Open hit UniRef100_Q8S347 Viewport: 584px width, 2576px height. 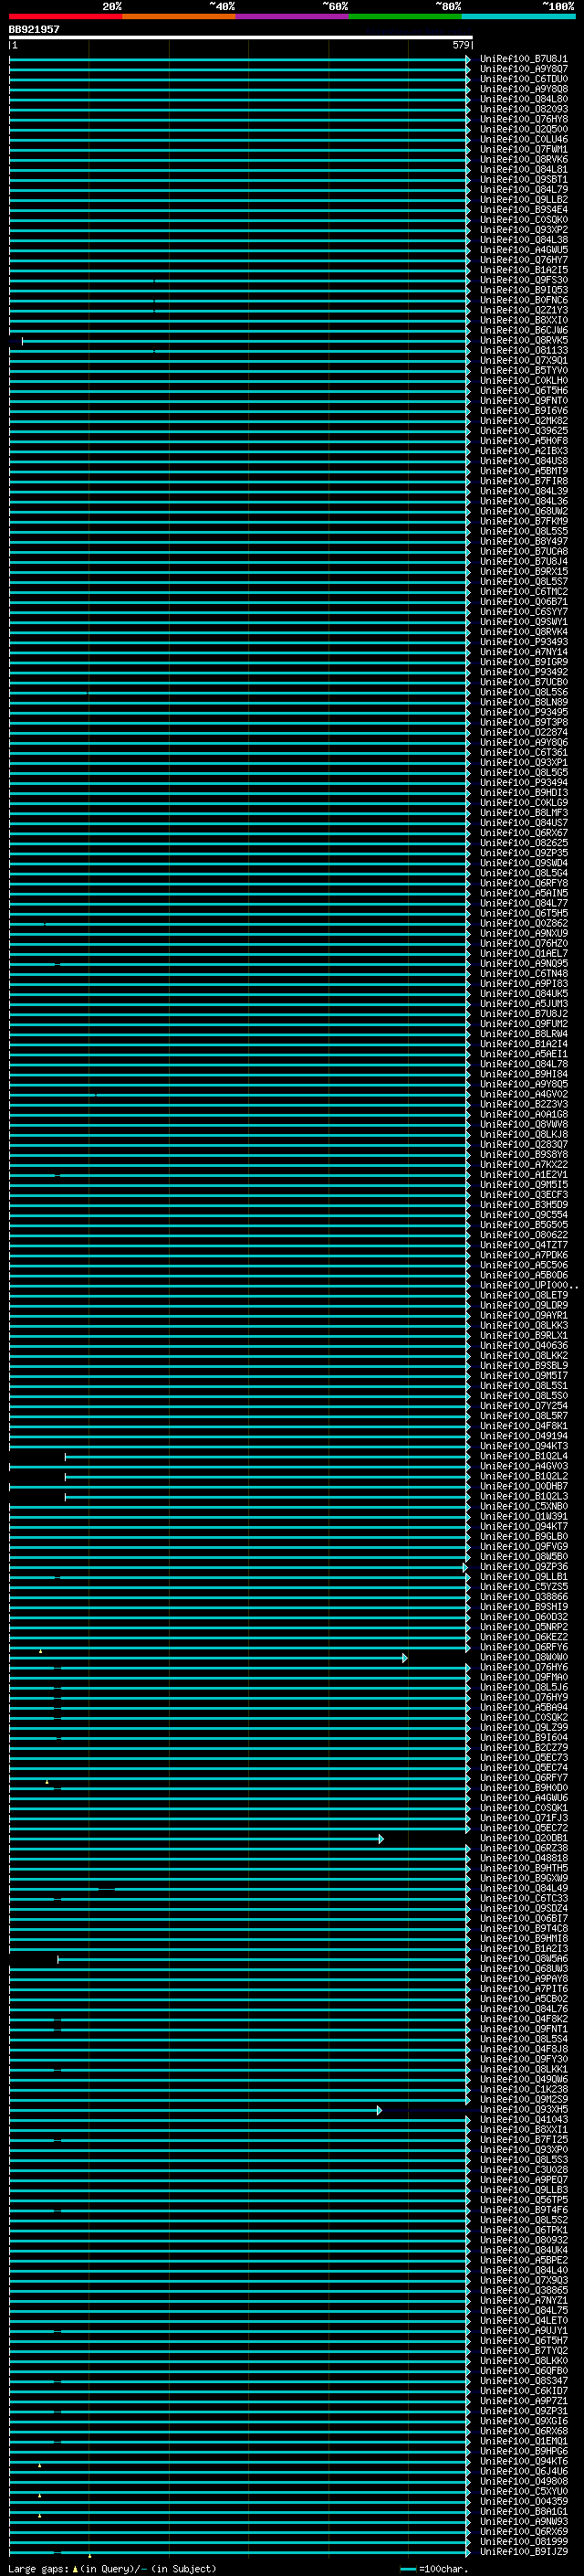click(x=523, y=2381)
